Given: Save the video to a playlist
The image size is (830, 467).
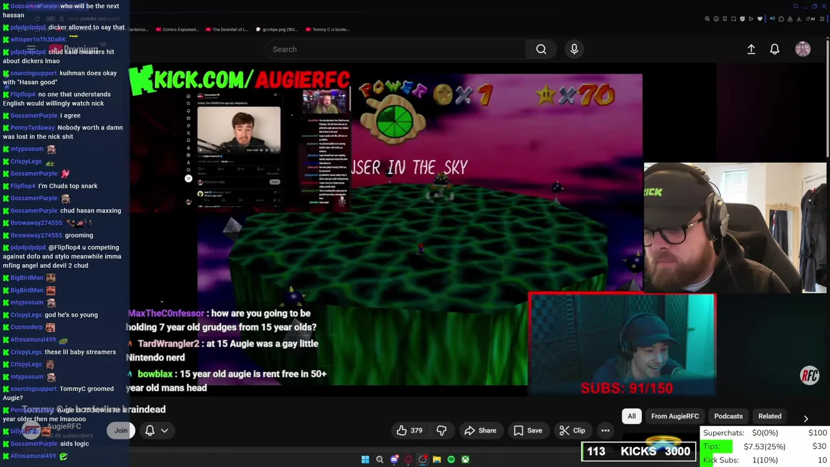Looking at the screenshot, I should (527, 431).
